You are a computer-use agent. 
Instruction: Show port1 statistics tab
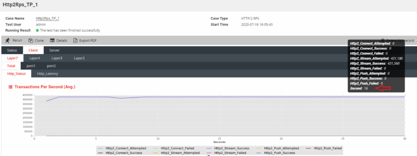(x=31, y=66)
